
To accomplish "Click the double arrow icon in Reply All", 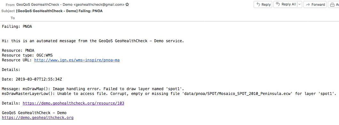I will click(278, 4).
